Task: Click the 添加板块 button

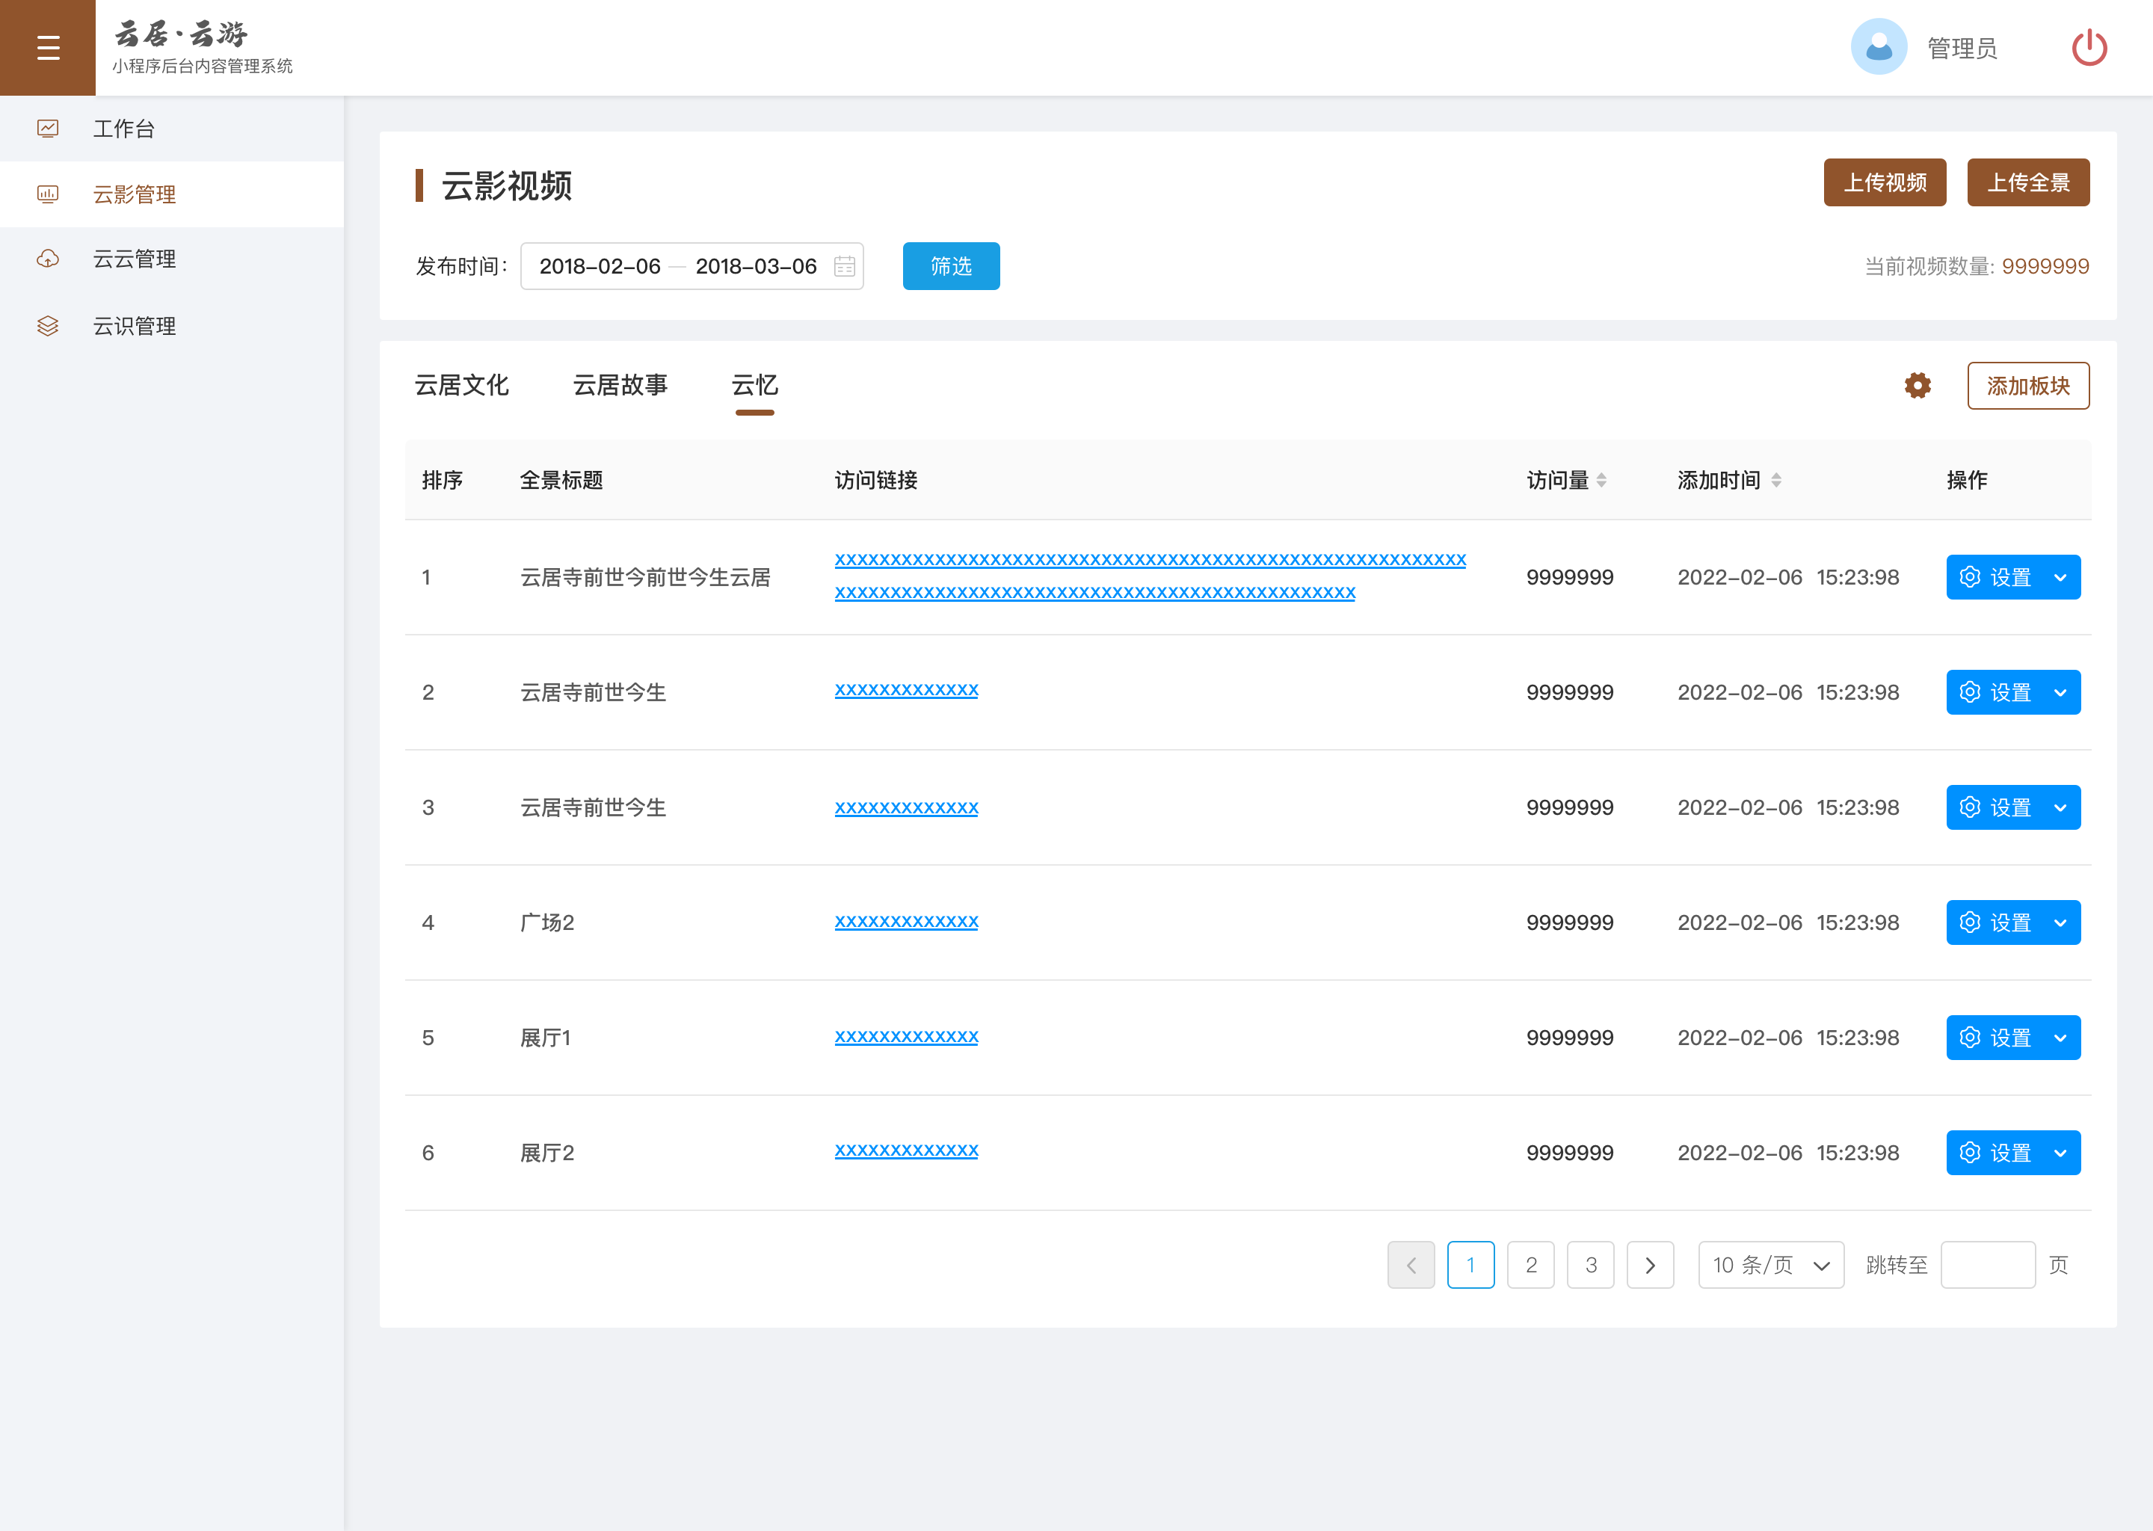Action: (x=2029, y=386)
